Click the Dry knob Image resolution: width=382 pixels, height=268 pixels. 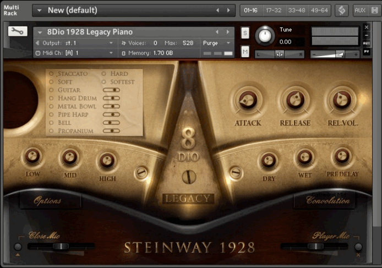(269, 161)
